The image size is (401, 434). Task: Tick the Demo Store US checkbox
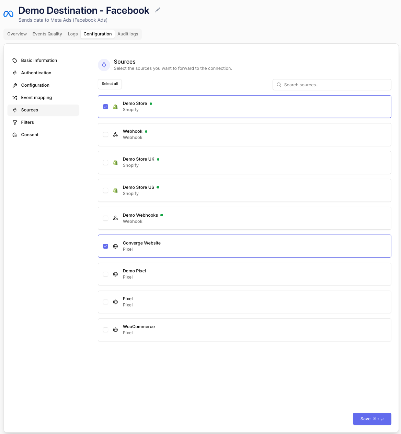point(106,190)
